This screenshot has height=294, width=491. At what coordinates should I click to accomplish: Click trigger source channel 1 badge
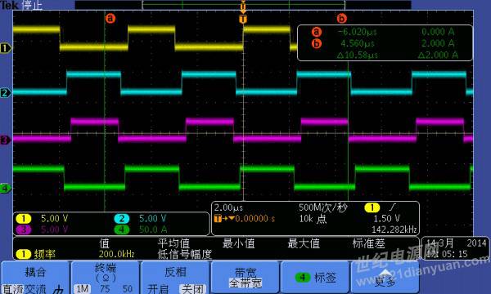[x=372, y=207]
